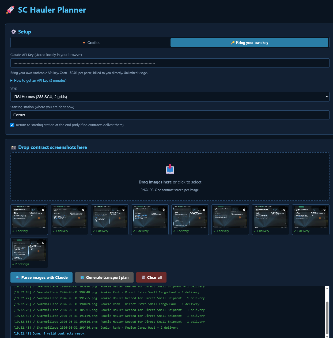Click the Bring your own Anthropic API key hint text
Screen dimensions: 333x338
[79, 73]
